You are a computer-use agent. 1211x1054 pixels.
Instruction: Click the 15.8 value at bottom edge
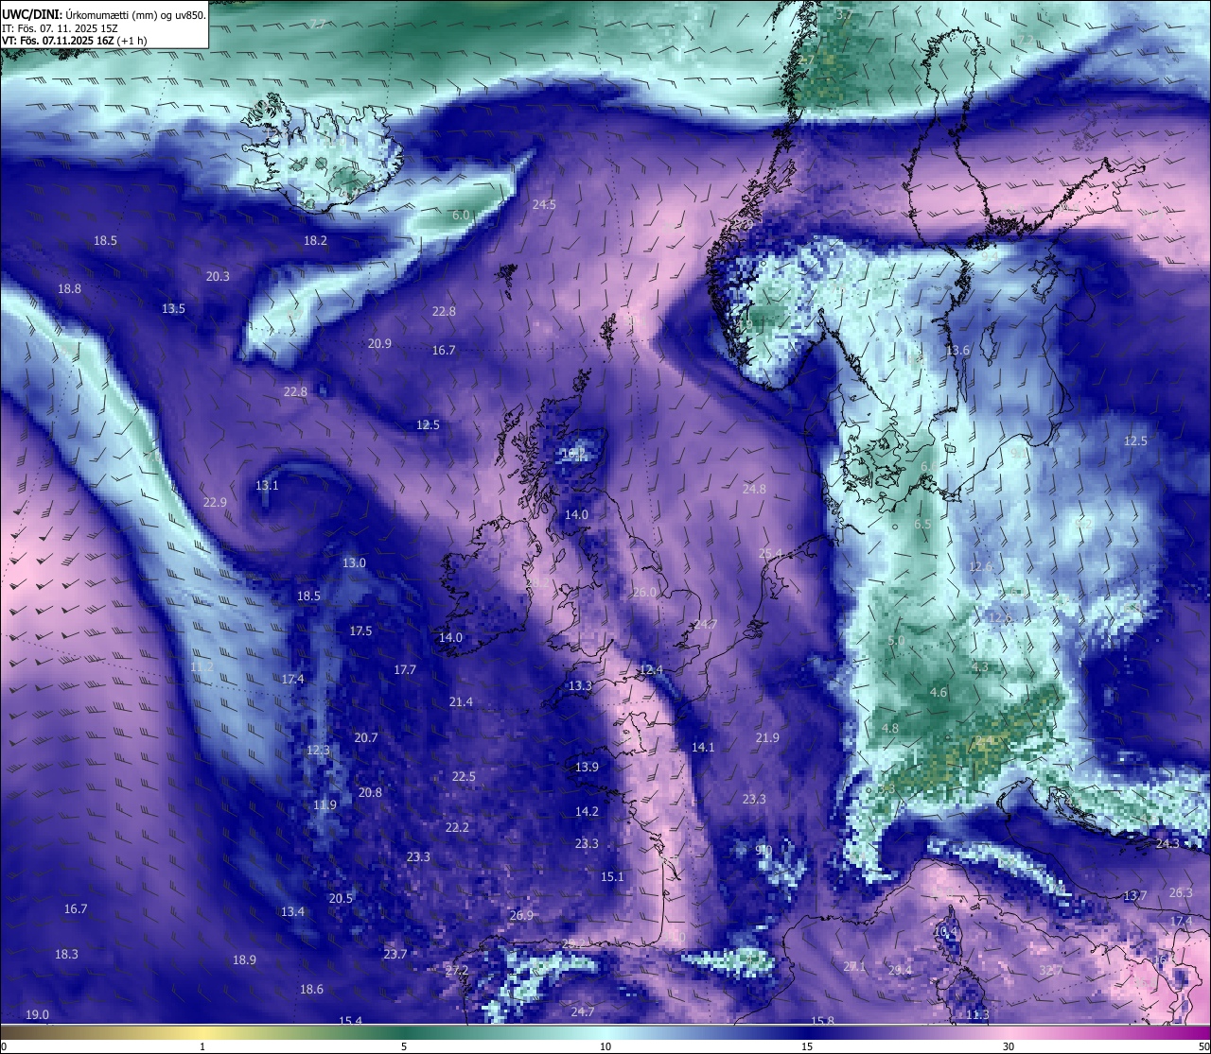[x=823, y=1022]
